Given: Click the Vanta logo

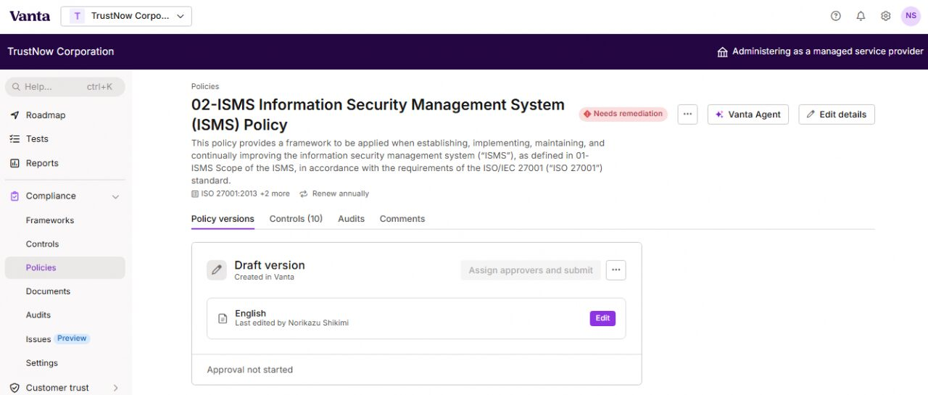Looking at the screenshot, I should tap(30, 16).
